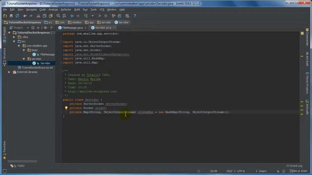The width and height of the screenshot is (312, 175).
Task: Click the Collapse All icon in Project panel
Action: pos(38,28)
